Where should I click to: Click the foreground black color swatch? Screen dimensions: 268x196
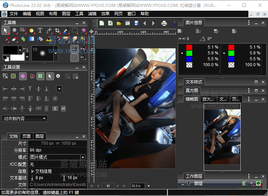10,50
